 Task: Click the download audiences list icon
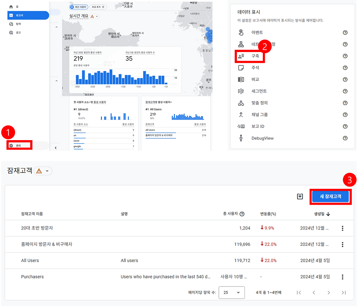[300, 196]
